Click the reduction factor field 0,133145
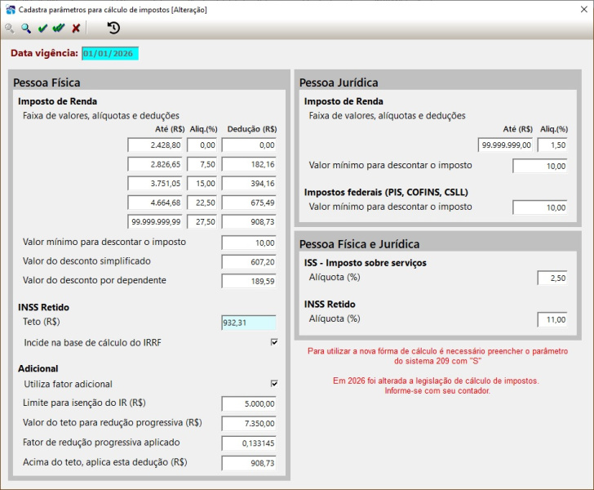594x490 pixels. (249, 443)
